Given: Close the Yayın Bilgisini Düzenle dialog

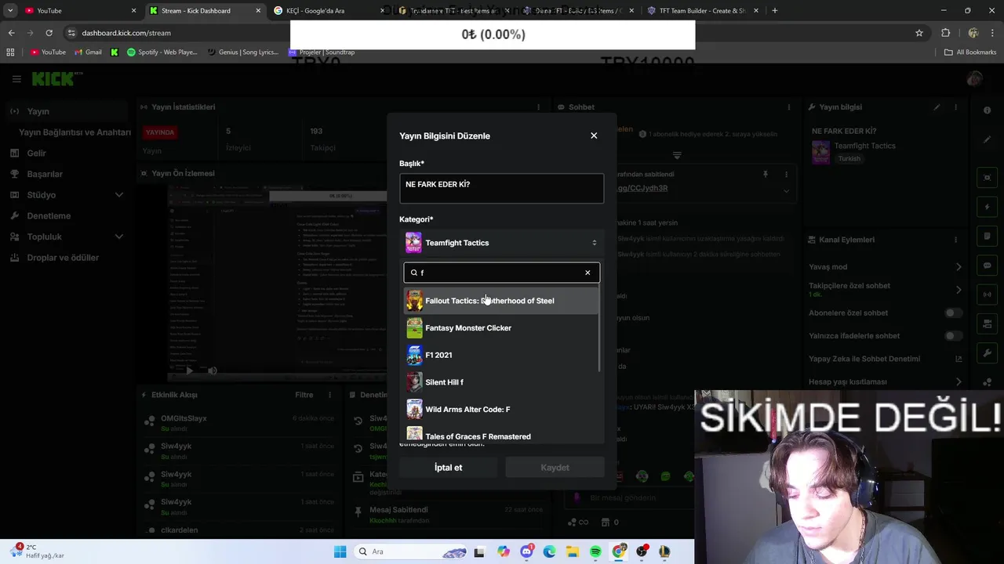Looking at the screenshot, I should (x=594, y=136).
